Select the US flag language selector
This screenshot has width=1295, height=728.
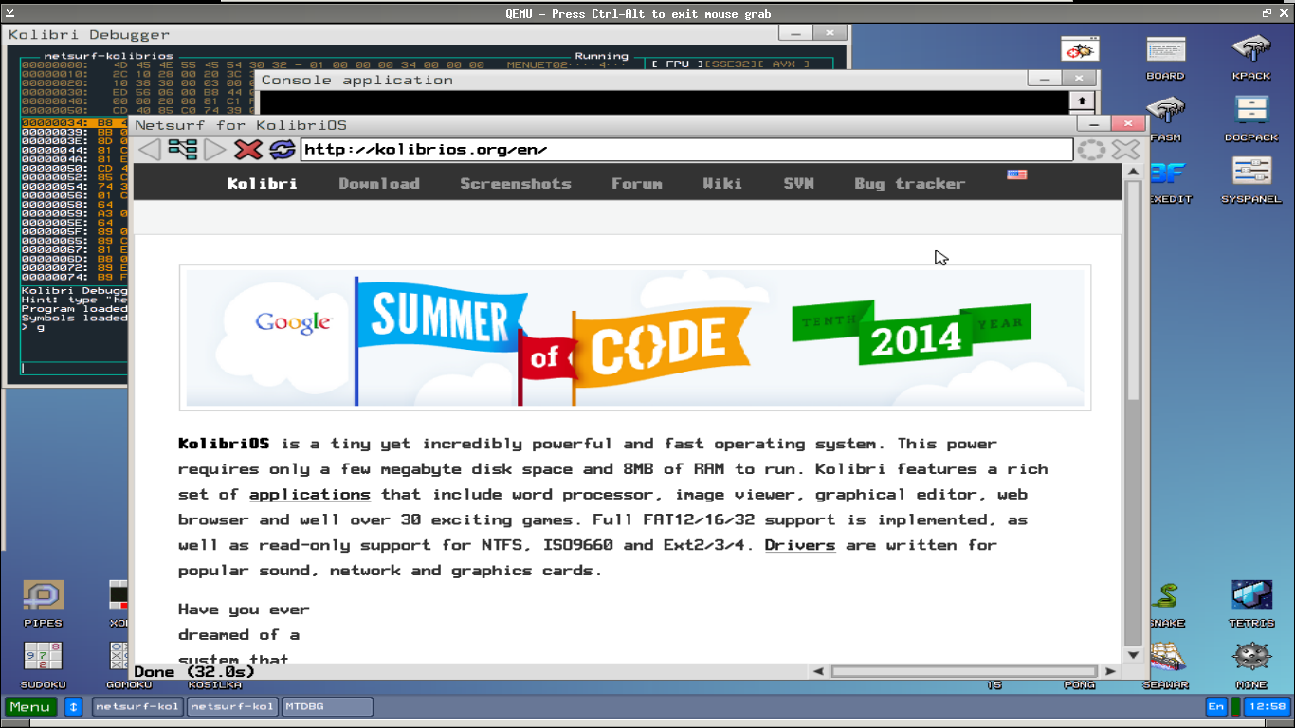(x=1016, y=174)
